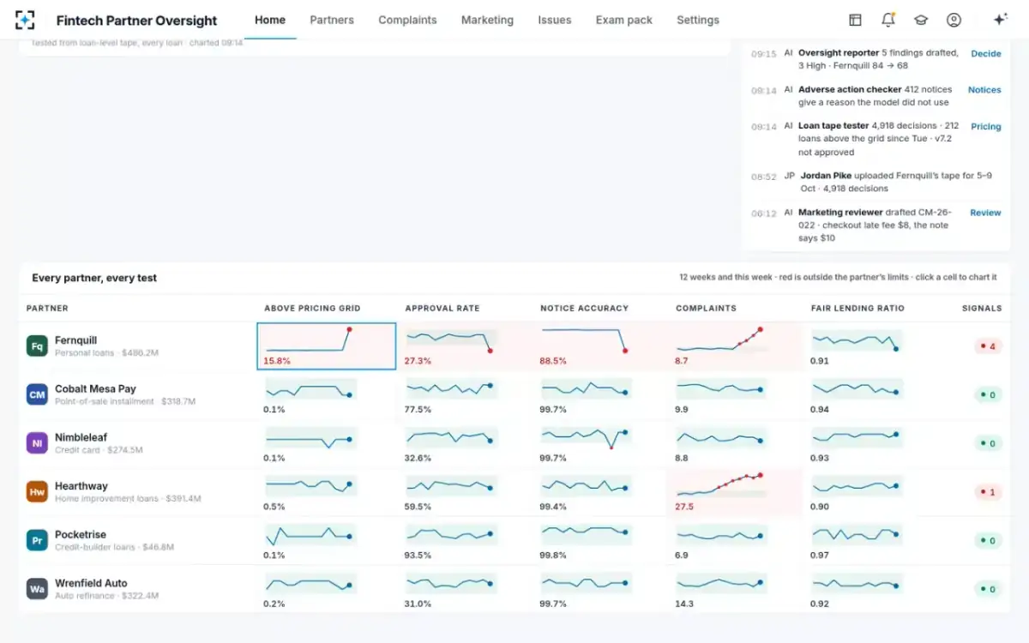This screenshot has width=1029, height=643.
Task: Open Fernquill notice accuracy cell 88.5%
Action: click(601, 346)
